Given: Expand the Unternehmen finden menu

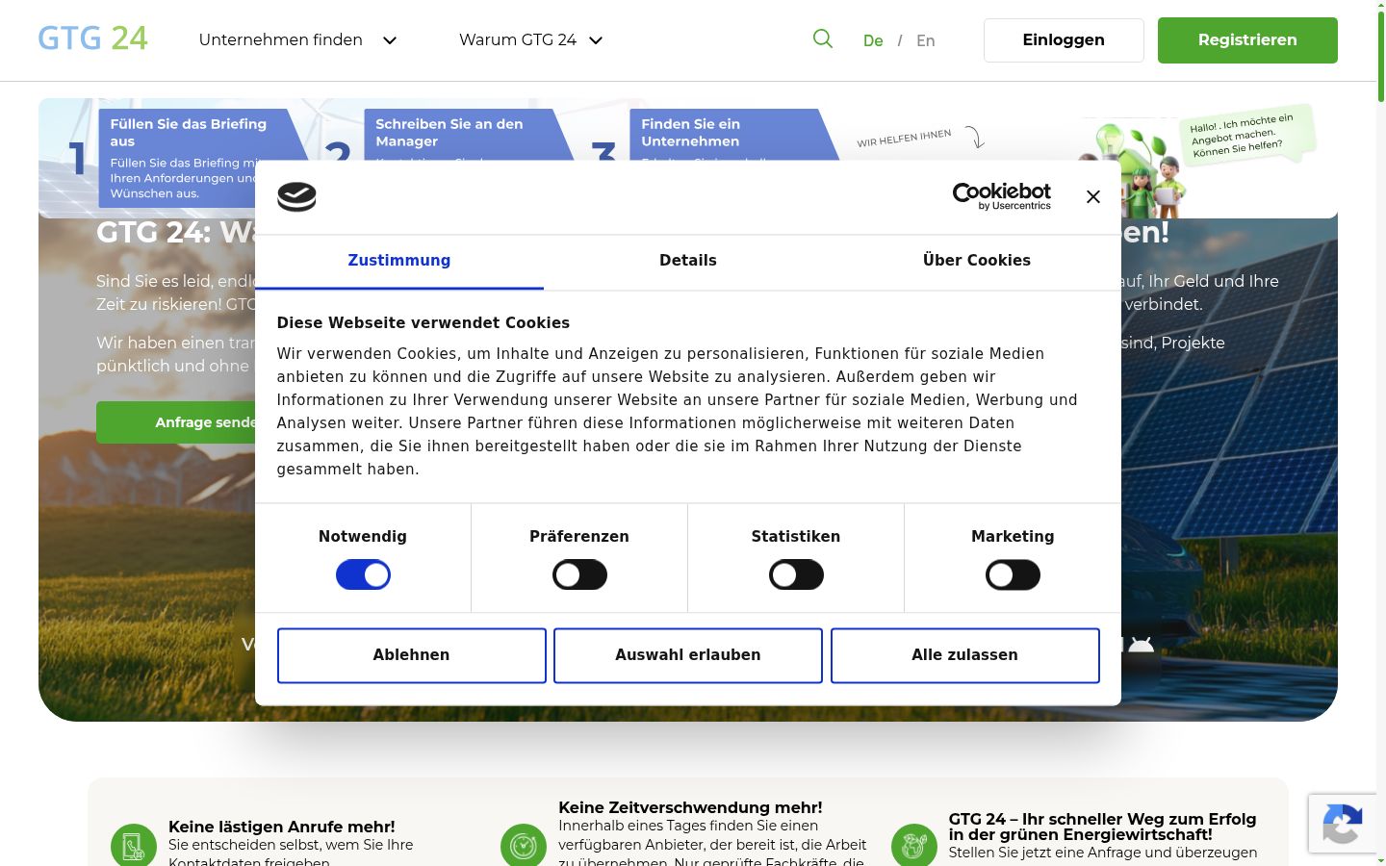Looking at the screenshot, I should tap(297, 39).
